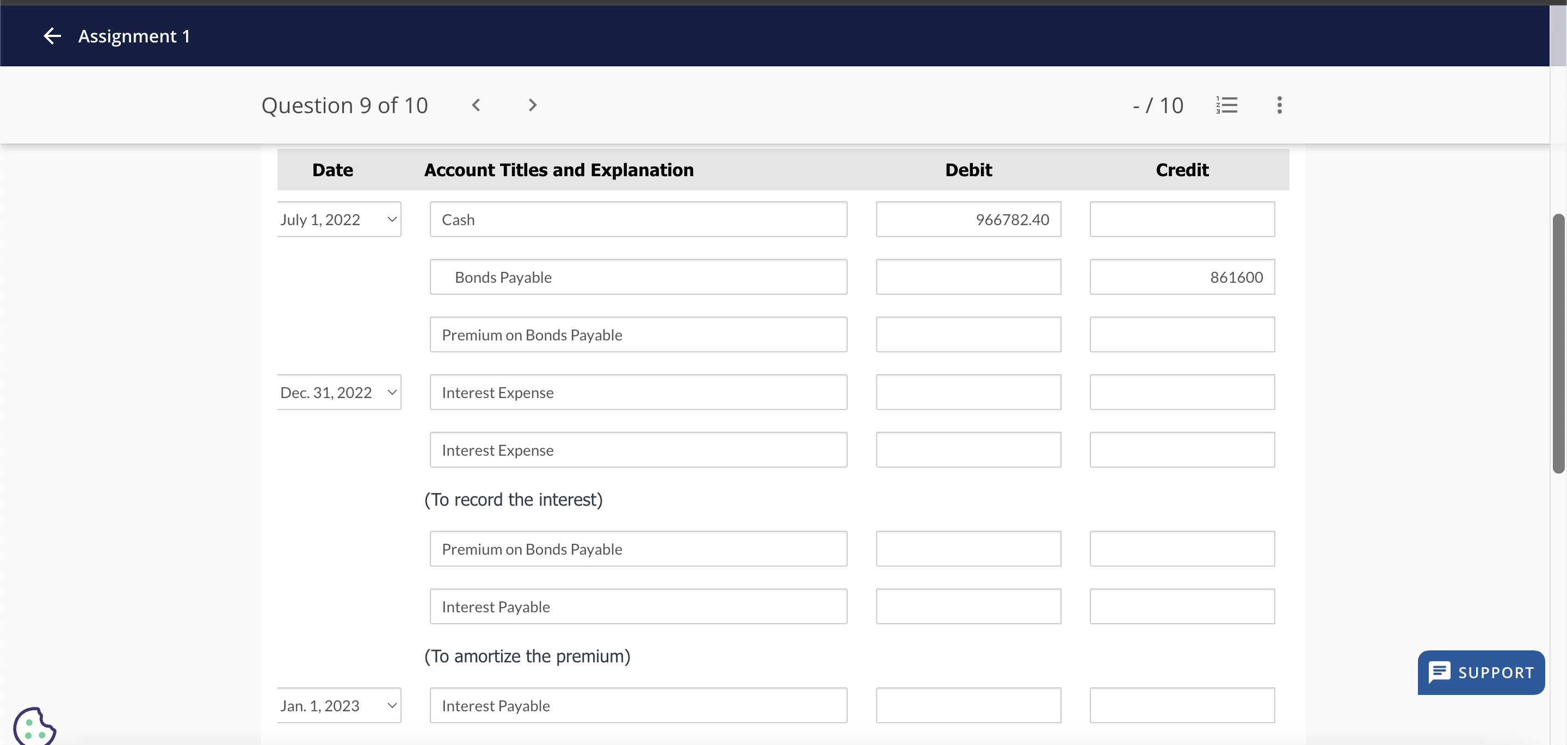
Task: Click the Cash account title field
Action: click(x=638, y=220)
